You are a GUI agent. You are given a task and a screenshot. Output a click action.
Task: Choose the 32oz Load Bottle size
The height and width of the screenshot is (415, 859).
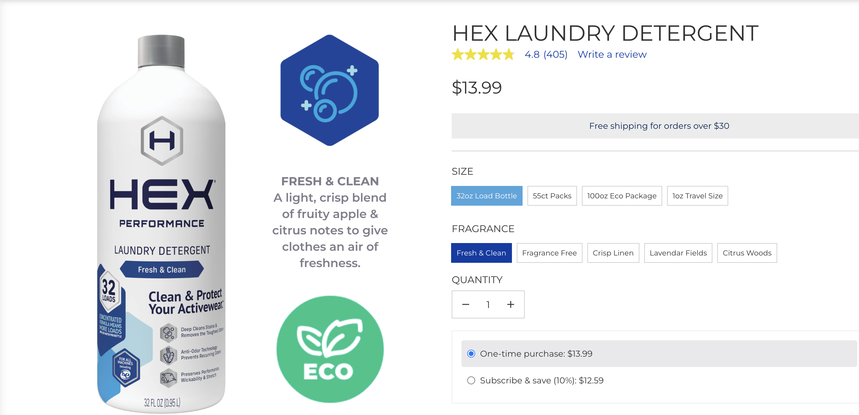coord(486,196)
